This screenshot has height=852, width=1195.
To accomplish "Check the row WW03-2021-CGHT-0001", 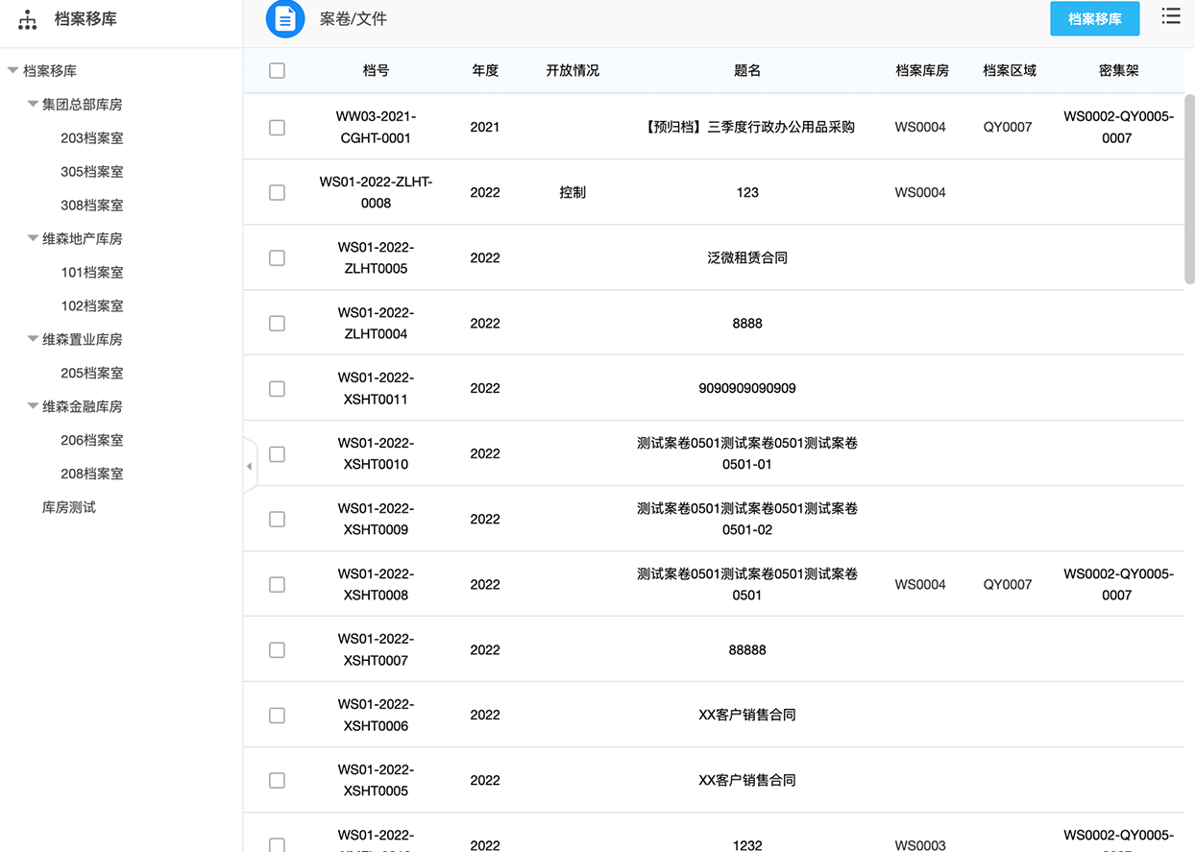I will pos(277,127).
